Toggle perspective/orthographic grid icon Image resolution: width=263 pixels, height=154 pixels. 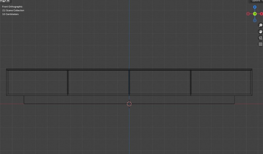(260, 44)
